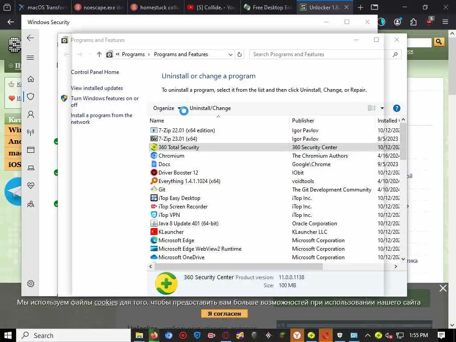Screen dimensions: 456x342
Task: Open Programs and Features help
Action: (396, 108)
